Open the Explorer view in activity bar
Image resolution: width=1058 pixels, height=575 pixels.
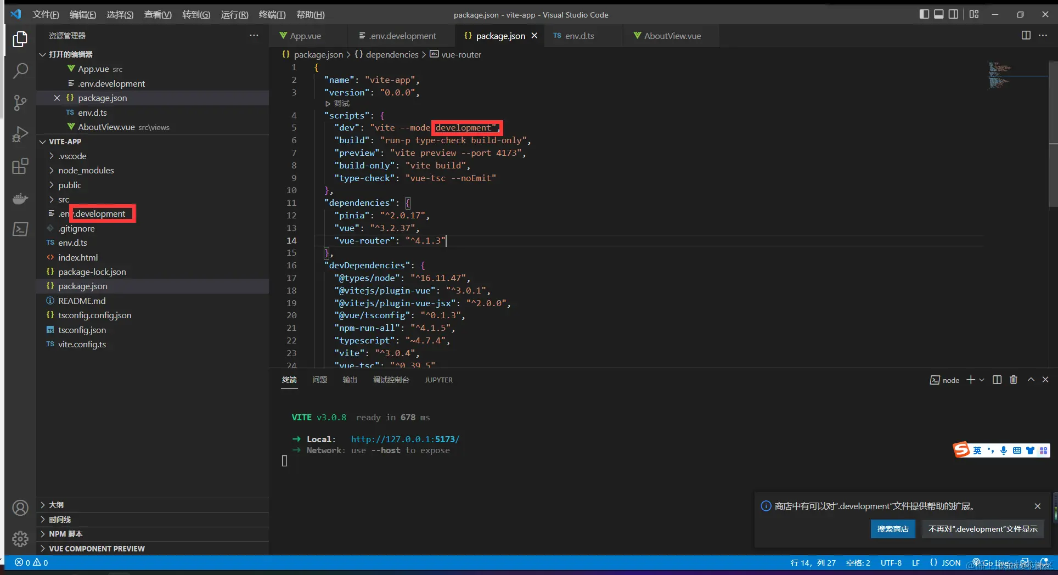[20, 39]
